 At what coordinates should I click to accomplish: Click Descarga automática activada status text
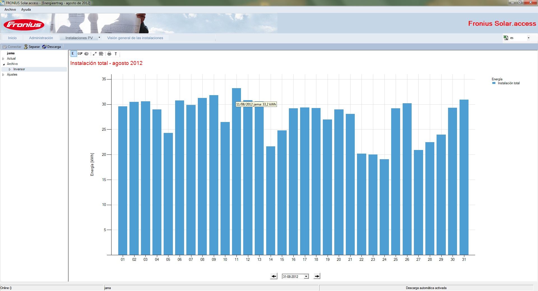pos(426,288)
